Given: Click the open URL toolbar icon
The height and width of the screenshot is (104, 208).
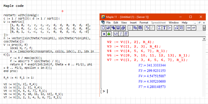Looking at the screenshot, I should pos(113,28).
